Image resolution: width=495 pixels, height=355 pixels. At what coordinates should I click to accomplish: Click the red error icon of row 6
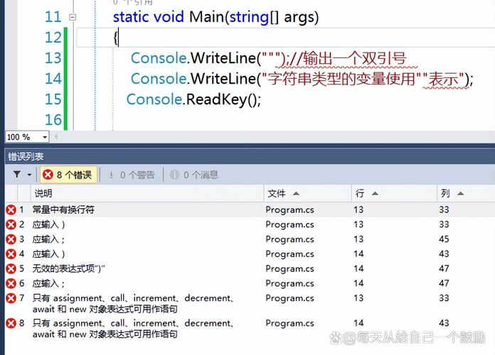pos(11,283)
